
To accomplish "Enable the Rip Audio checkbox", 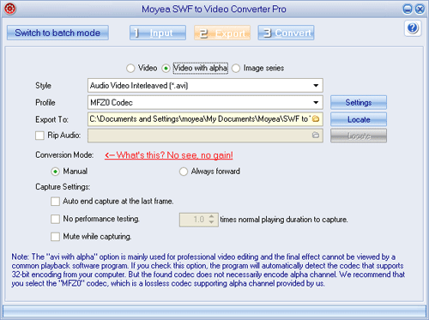I will click(x=39, y=136).
